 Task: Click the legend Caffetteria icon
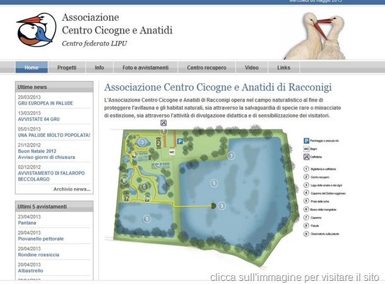tap(306, 157)
